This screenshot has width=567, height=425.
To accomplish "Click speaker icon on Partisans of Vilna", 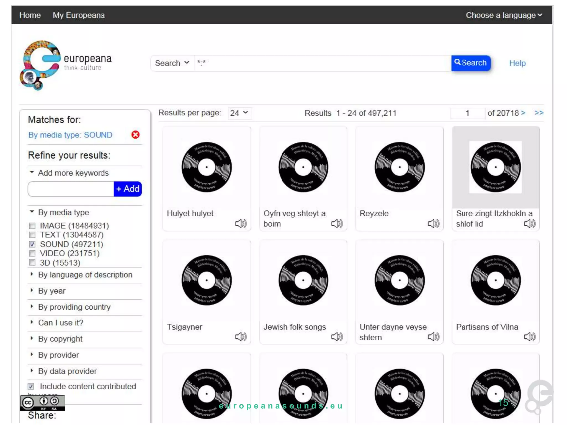I will coord(529,337).
